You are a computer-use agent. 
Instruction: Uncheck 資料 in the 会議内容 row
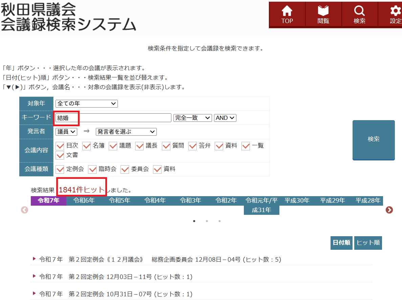pos(219,146)
